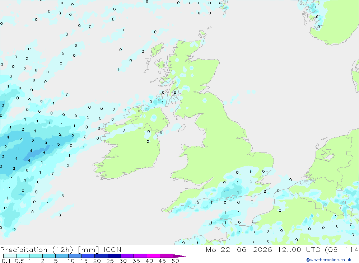Click the 'Precipitation (12h) [mm] ICON' title
Image resolution: width=359 pixels, height=263 pixels.
pos(61,249)
